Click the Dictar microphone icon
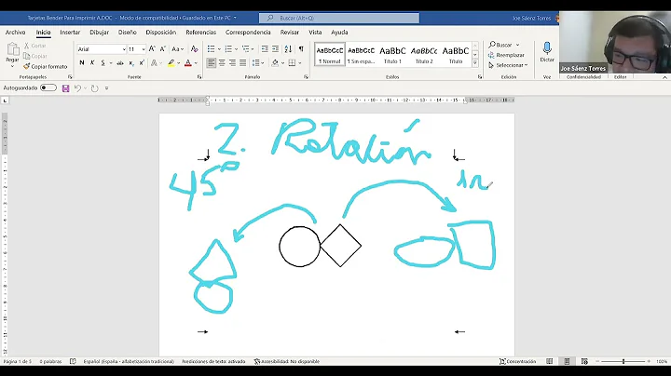This screenshot has height=376, width=671. click(547, 47)
